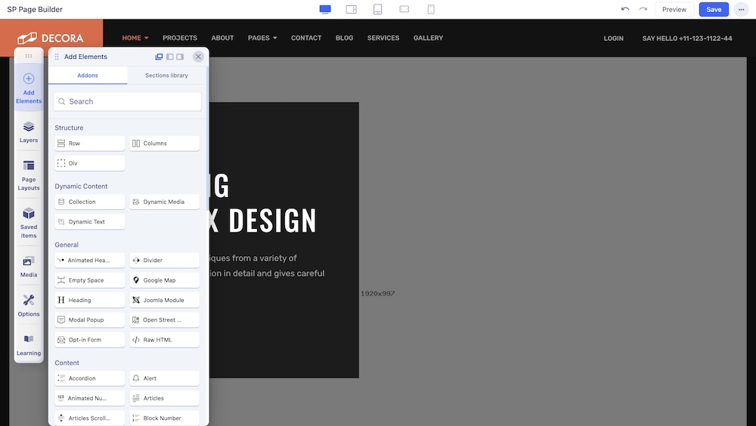Select the Empty Space addon
The height and width of the screenshot is (426, 756).
pyautogui.click(x=90, y=280)
